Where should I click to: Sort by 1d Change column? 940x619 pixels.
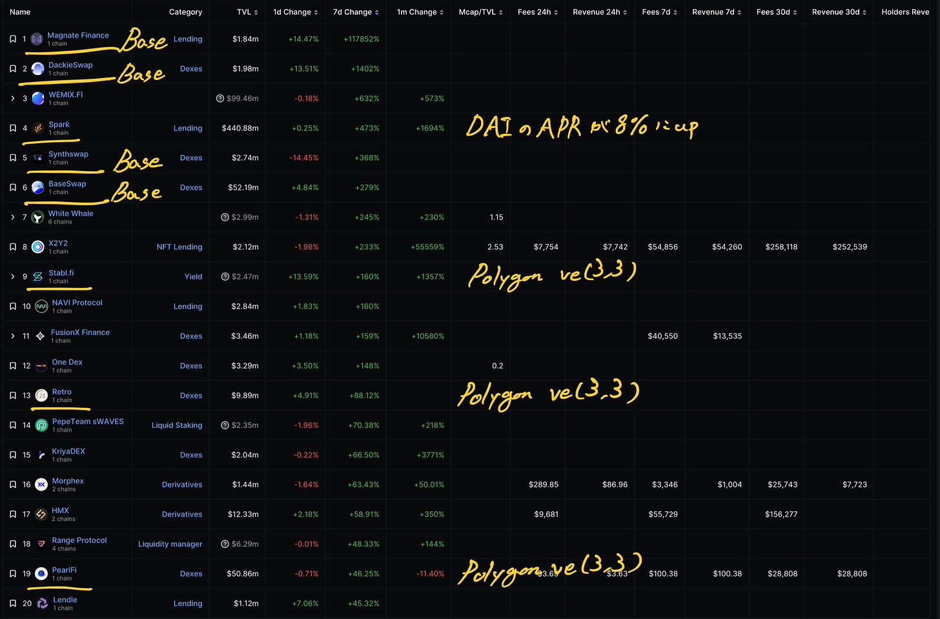click(296, 12)
